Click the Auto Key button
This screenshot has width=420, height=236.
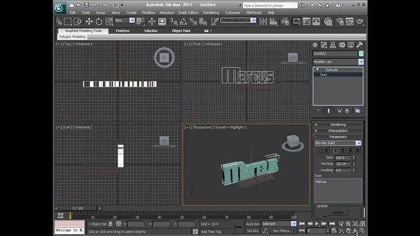[x=253, y=224]
